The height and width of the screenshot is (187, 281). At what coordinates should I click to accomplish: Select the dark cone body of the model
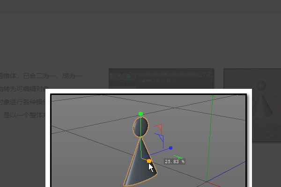140,163
